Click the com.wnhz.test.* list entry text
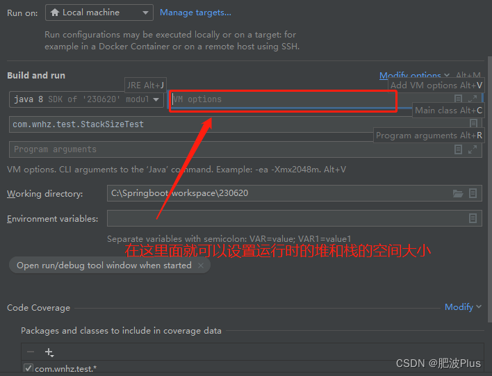492x376 pixels. click(65, 368)
